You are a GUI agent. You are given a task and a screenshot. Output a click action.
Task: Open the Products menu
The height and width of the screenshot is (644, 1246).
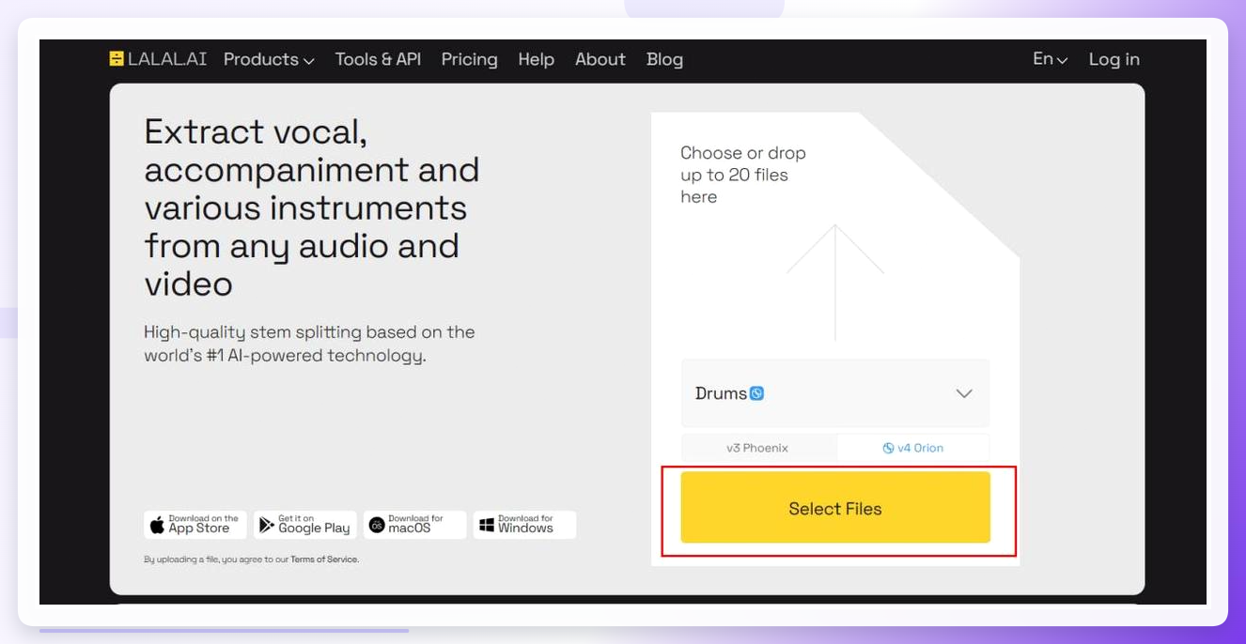click(269, 59)
